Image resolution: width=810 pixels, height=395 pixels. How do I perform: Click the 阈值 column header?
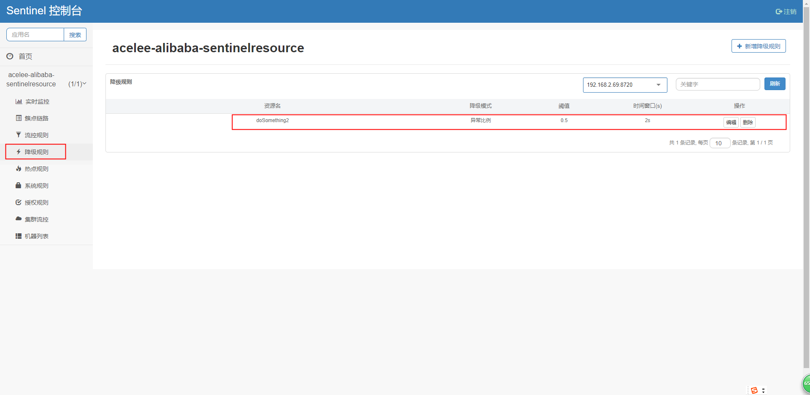point(564,106)
